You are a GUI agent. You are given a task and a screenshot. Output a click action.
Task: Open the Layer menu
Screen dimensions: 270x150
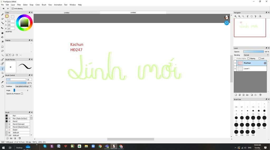click(x=13, y=5)
